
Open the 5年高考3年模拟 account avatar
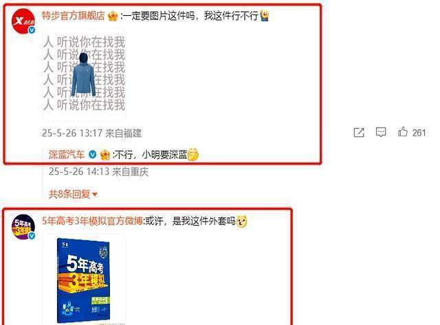[23, 227]
